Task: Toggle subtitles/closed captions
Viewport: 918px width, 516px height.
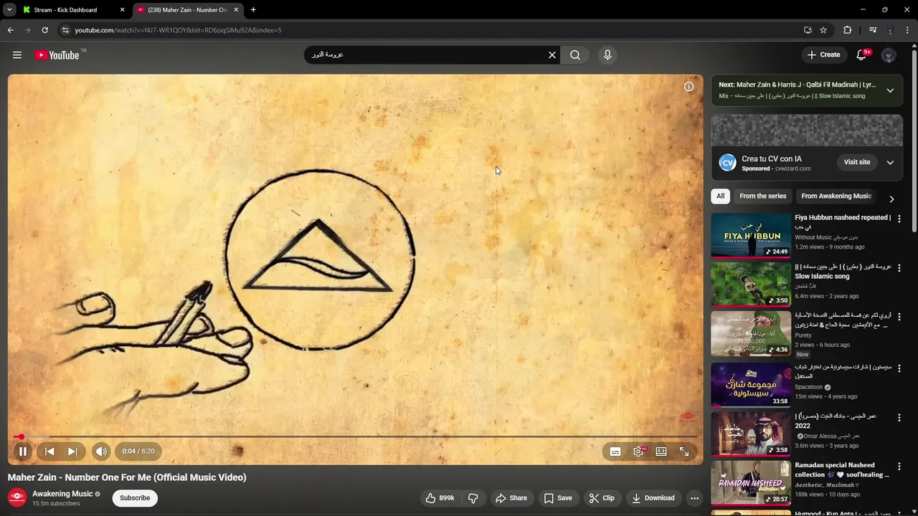Action: click(615, 451)
